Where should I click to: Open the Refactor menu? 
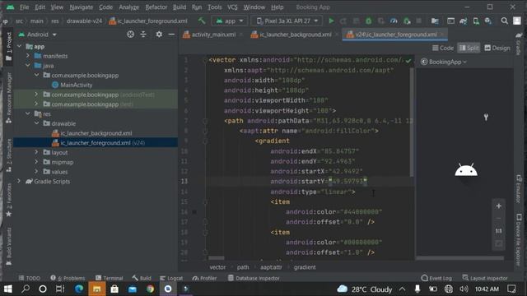pyautogui.click(x=156, y=7)
